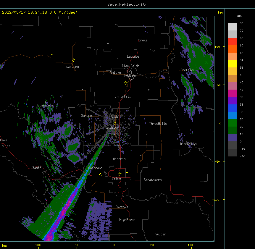
Task: Click the Sundre city label
Action: click(86, 116)
